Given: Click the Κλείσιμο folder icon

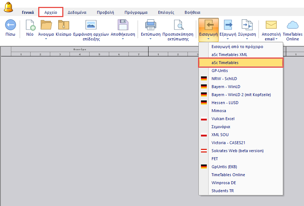Looking at the screenshot, I should [x=63, y=25].
